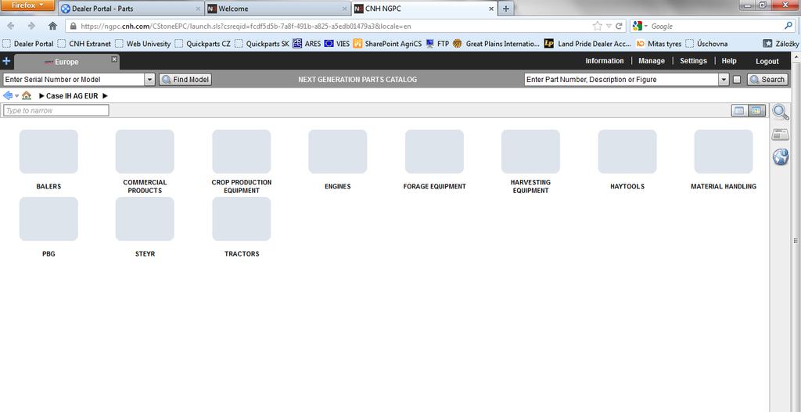Viewport: 801px width, 412px height.
Task: Open Quickparts CZ bookmark
Action: 203,44
